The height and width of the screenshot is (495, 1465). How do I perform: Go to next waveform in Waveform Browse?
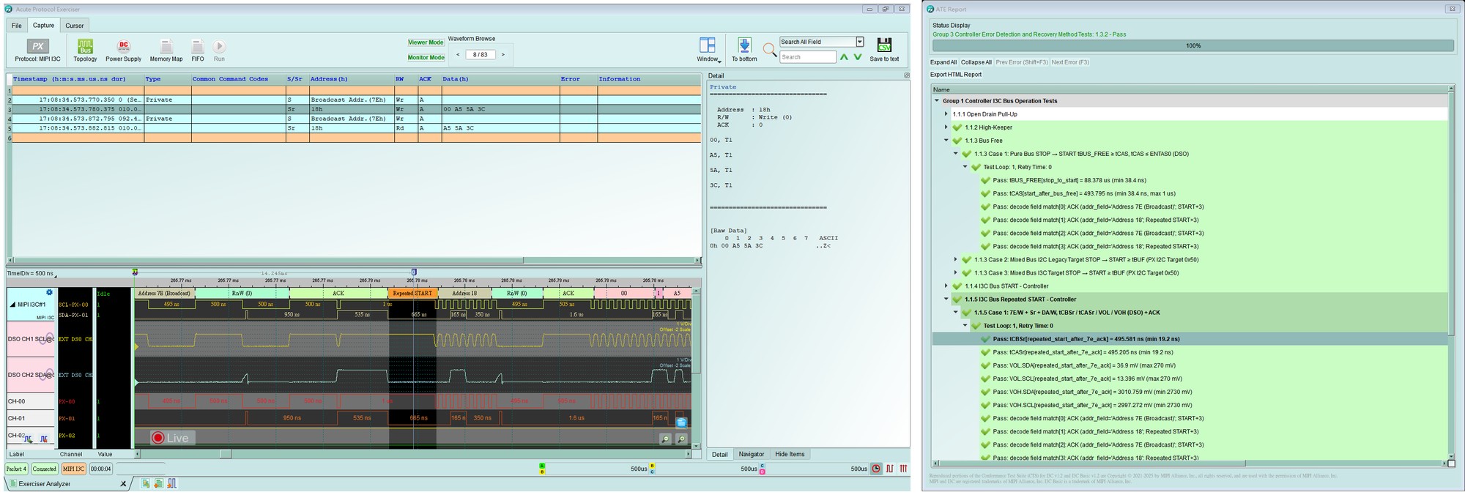503,55
